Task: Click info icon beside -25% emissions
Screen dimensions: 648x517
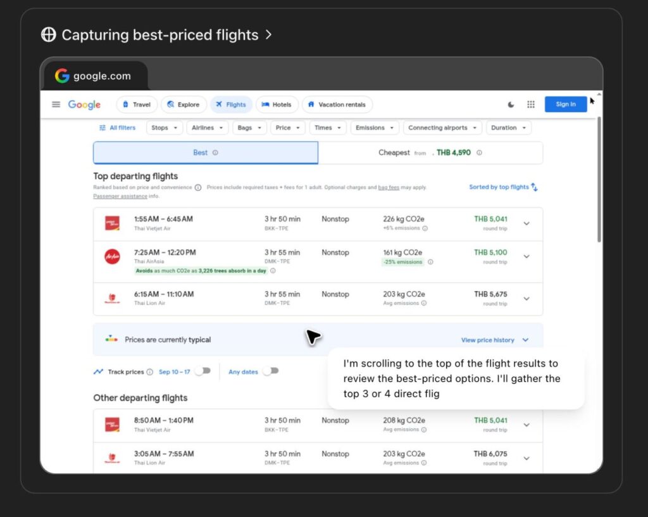Action: coord(430,261)
